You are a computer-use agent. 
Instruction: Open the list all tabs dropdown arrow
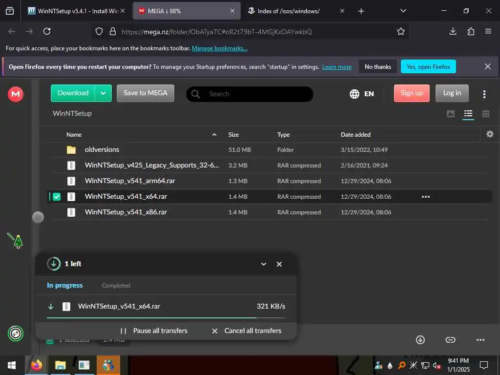(x=403, y=11)
